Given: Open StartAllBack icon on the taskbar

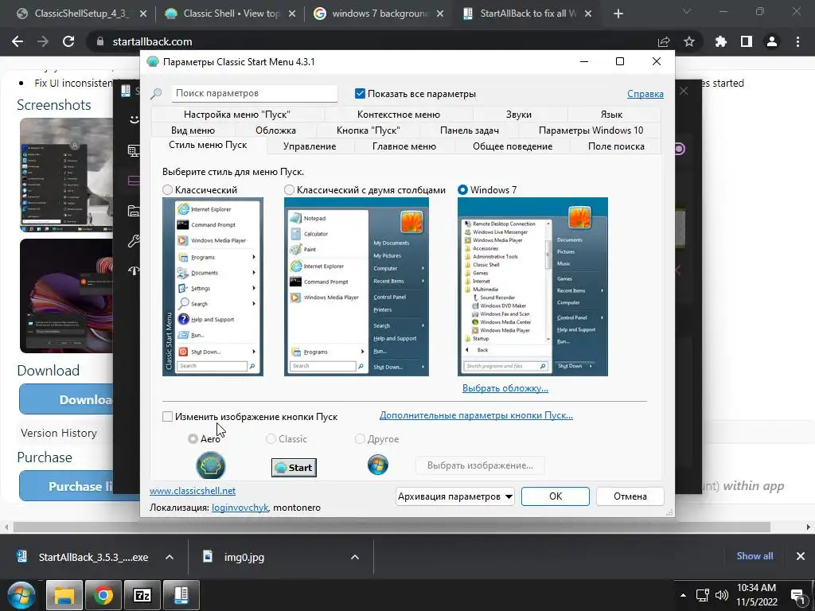Looking at the screenshot, I should pos(181,595).
